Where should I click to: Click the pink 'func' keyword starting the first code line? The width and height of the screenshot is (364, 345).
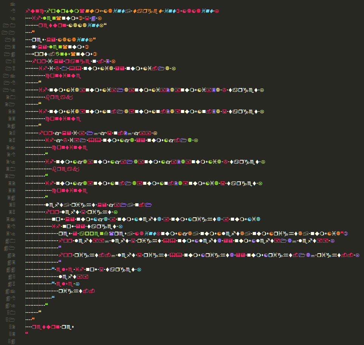point(35,11)
